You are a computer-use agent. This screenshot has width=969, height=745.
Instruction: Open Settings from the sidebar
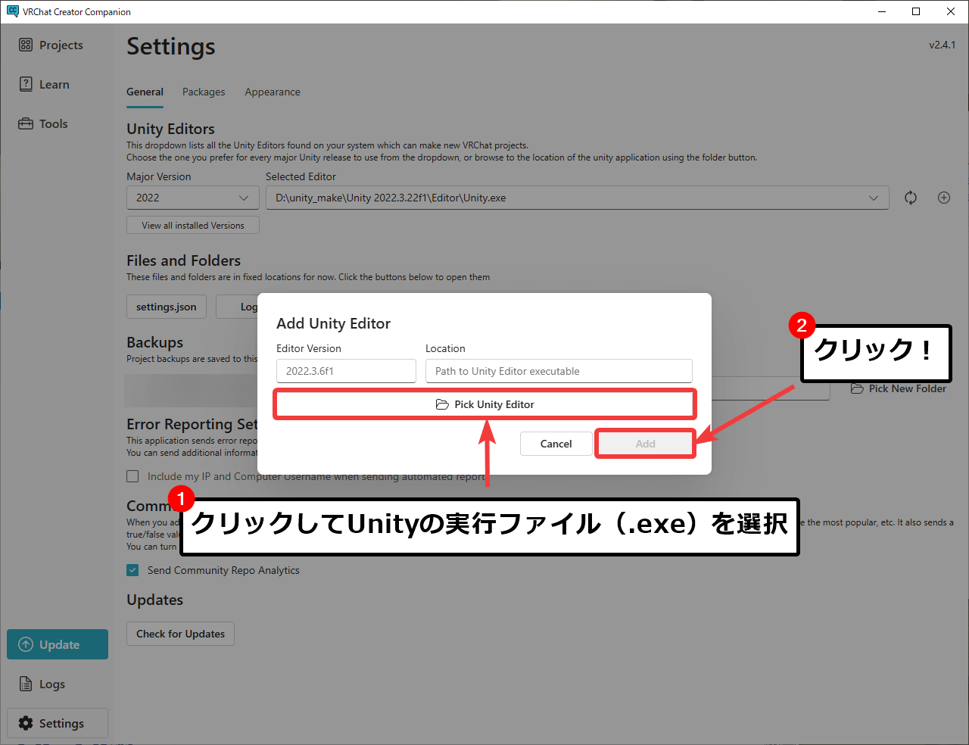click(58, 723)
